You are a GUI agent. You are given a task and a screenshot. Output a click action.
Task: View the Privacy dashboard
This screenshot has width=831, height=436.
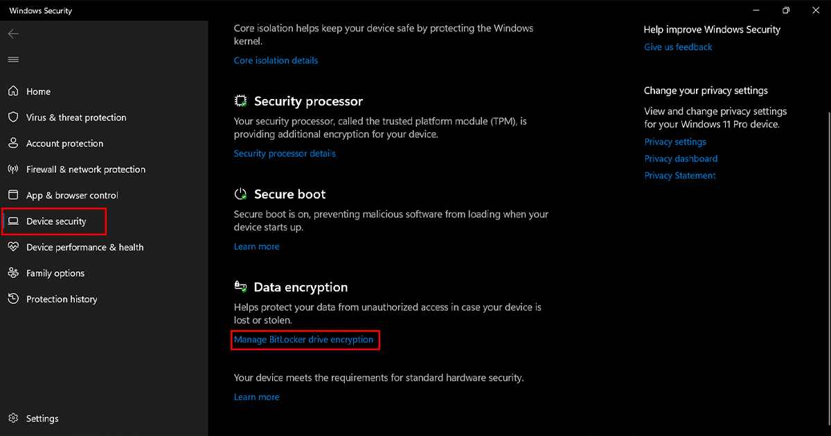click(x=681, y=158)
